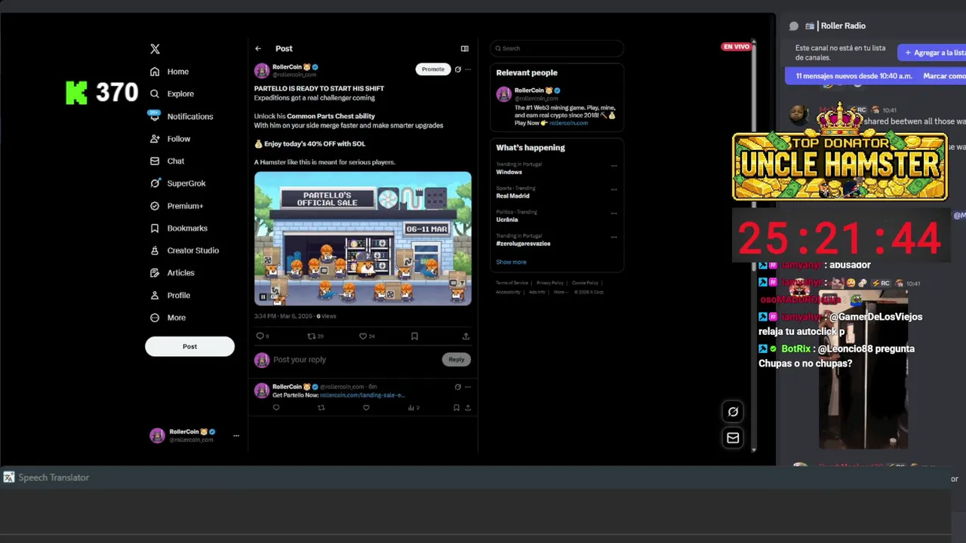Open three-dot menu on reply post
Image resolution: width=966 pixels, height=543 pixels.
[468, 387]
